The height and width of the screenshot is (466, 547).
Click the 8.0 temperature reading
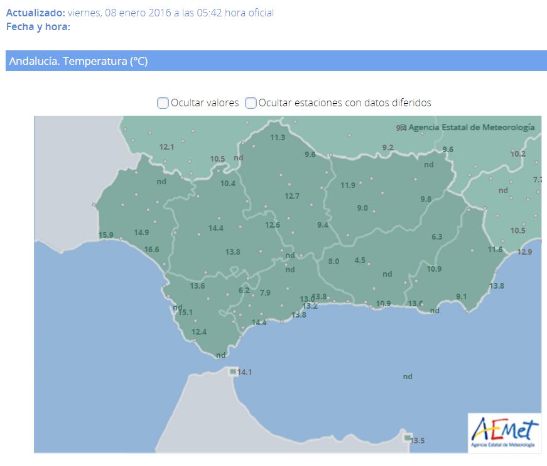click(x=333, y=262)
